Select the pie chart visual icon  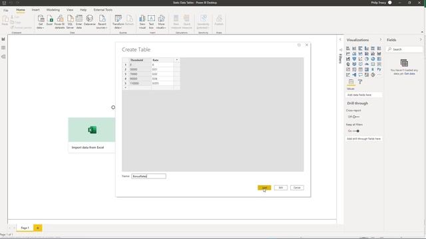pos(367,59)
